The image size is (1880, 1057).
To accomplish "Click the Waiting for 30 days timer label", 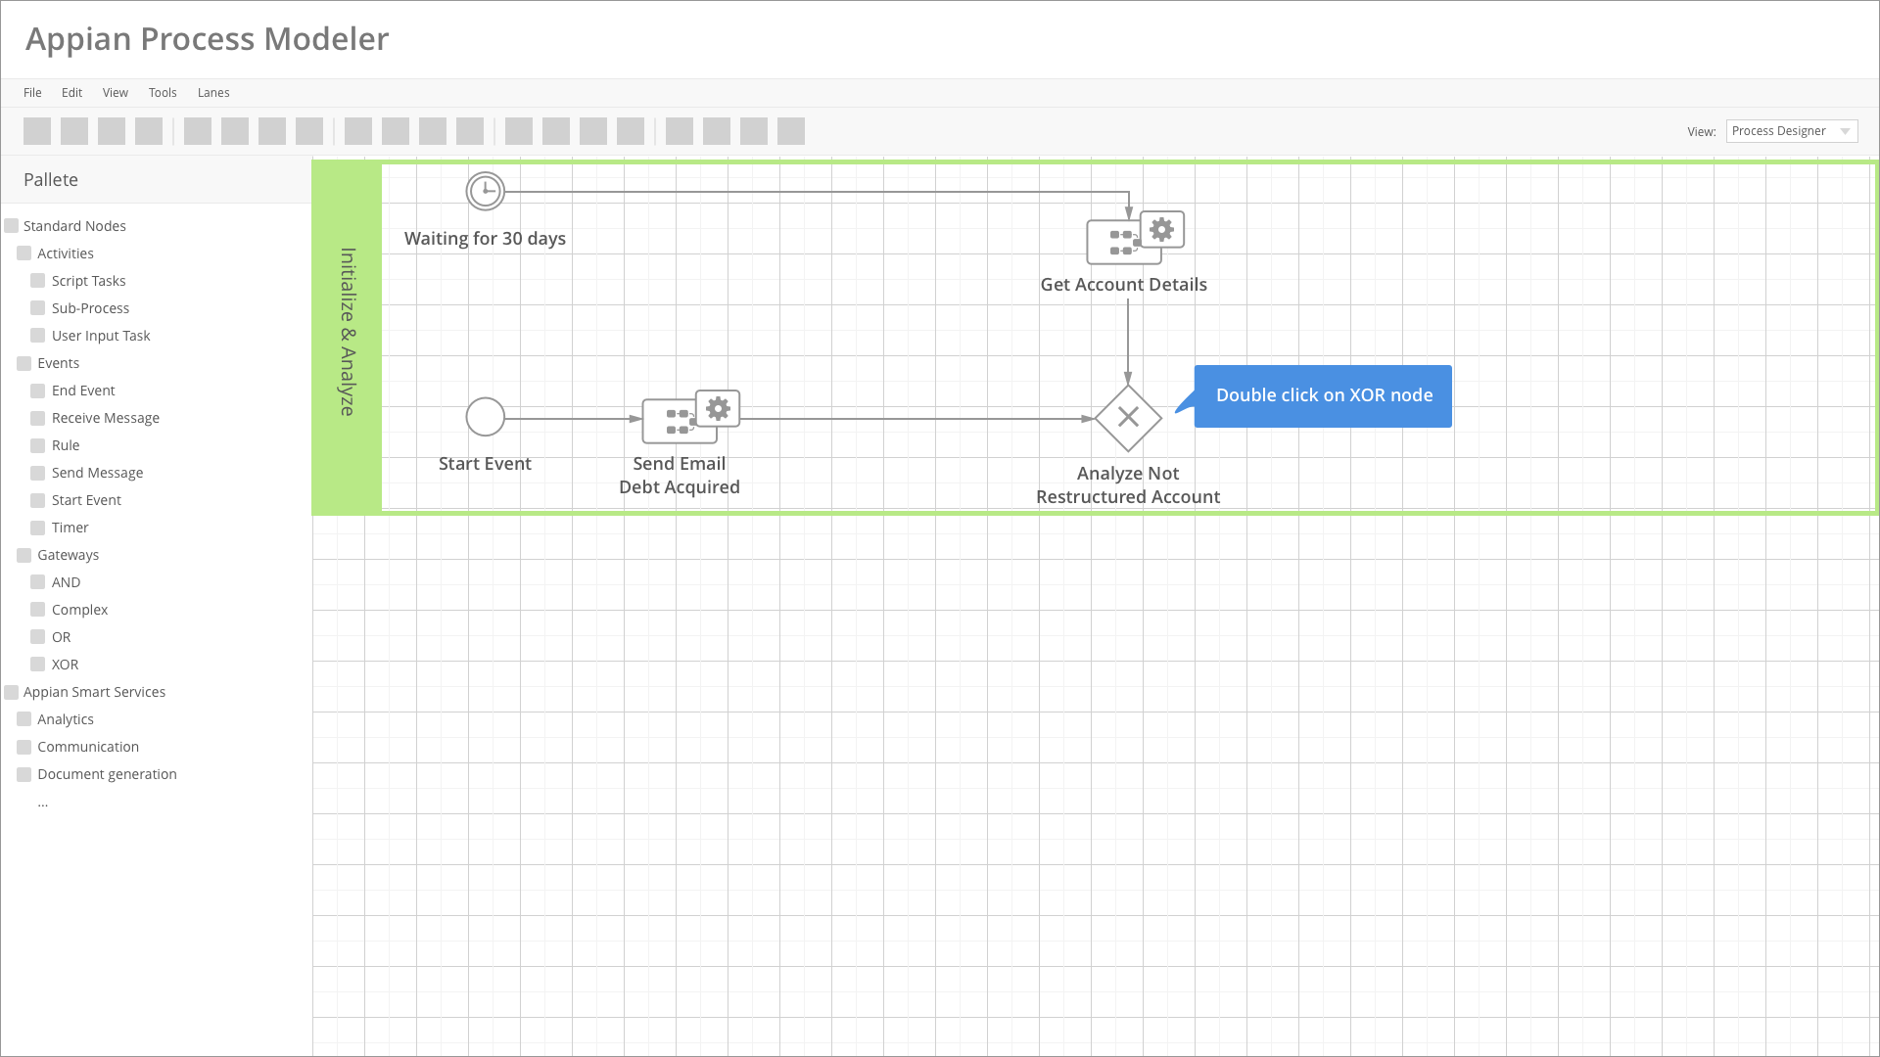I will click(486, 238).
